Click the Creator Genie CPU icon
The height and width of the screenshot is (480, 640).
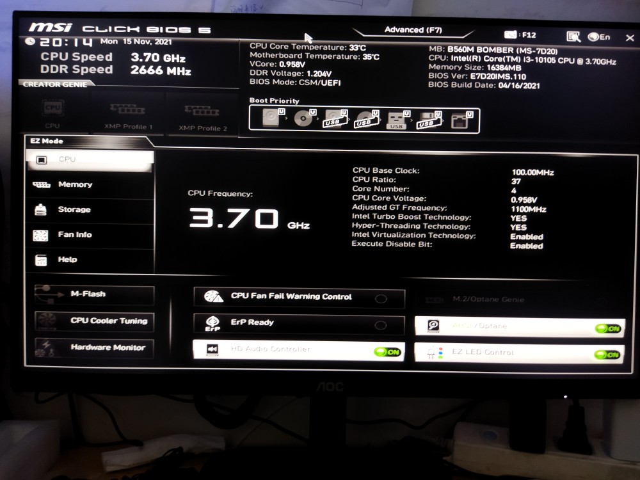[52, 109]
